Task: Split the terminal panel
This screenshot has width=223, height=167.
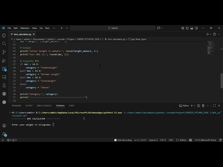Action: coord(199,105)
